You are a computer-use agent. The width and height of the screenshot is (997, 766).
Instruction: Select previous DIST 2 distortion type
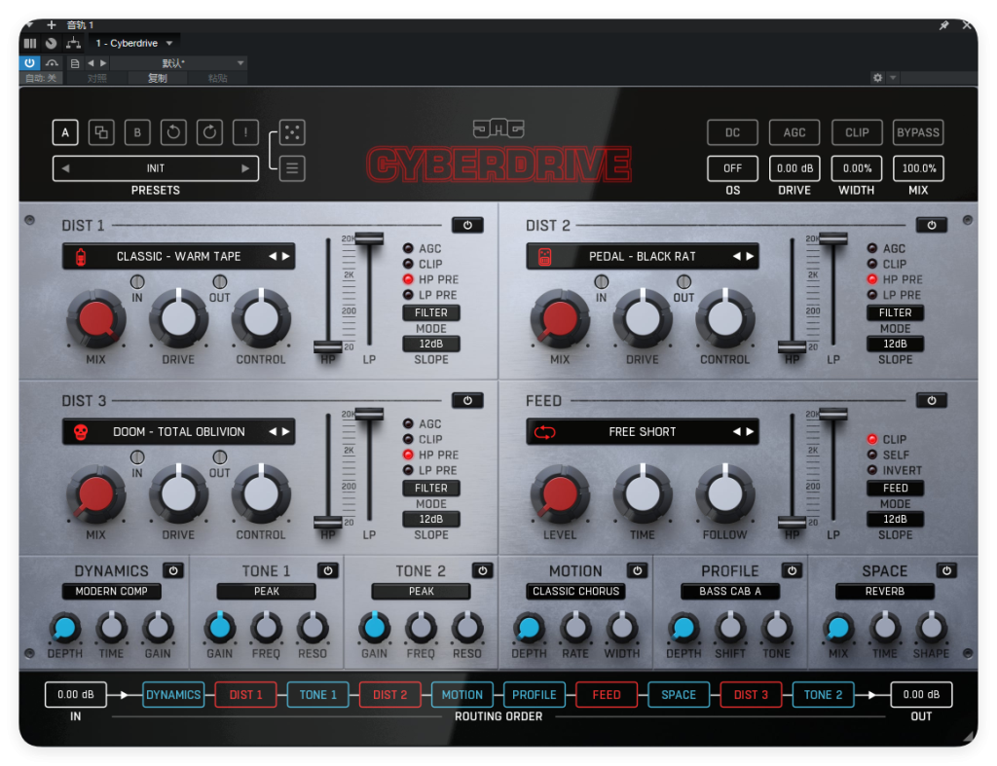[736, 256]
